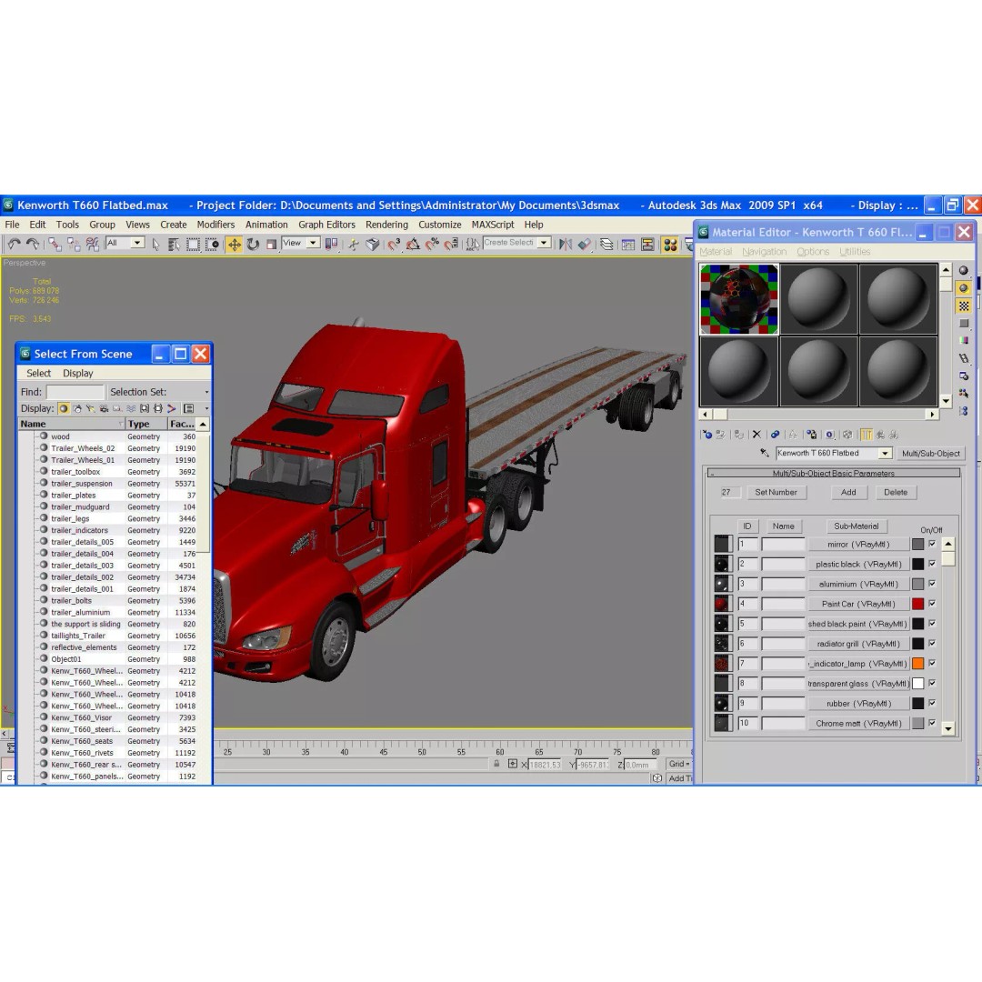Open Material/Map Navigator icon
982x982 pixels.
point(964,411)
